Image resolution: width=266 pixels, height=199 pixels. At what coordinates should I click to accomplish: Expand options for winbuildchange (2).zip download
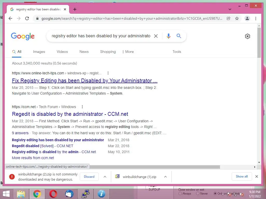pos(105,177)
